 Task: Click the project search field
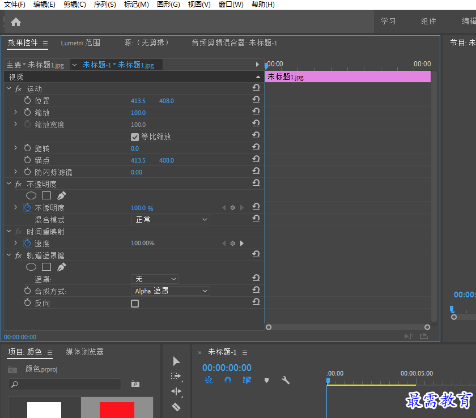tap(65, 384)
